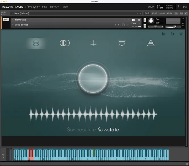Toggle the PV button on instrument header
The image size is (189, 166).
pos(183,26)
